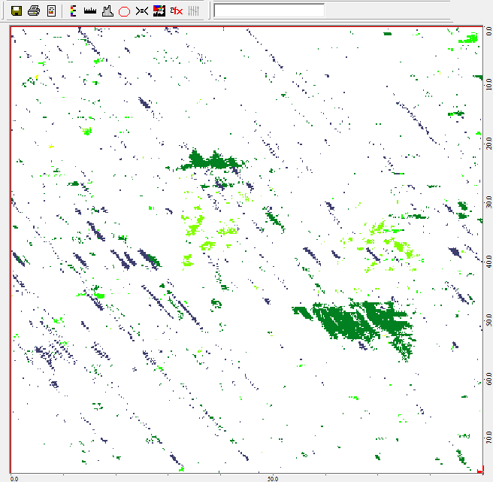Open the report document icon

51,11
